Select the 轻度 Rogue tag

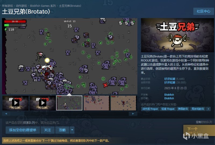click(x=168, y=109)
